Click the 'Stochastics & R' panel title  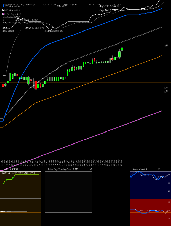pyautogui.click(x=140, y=169)
